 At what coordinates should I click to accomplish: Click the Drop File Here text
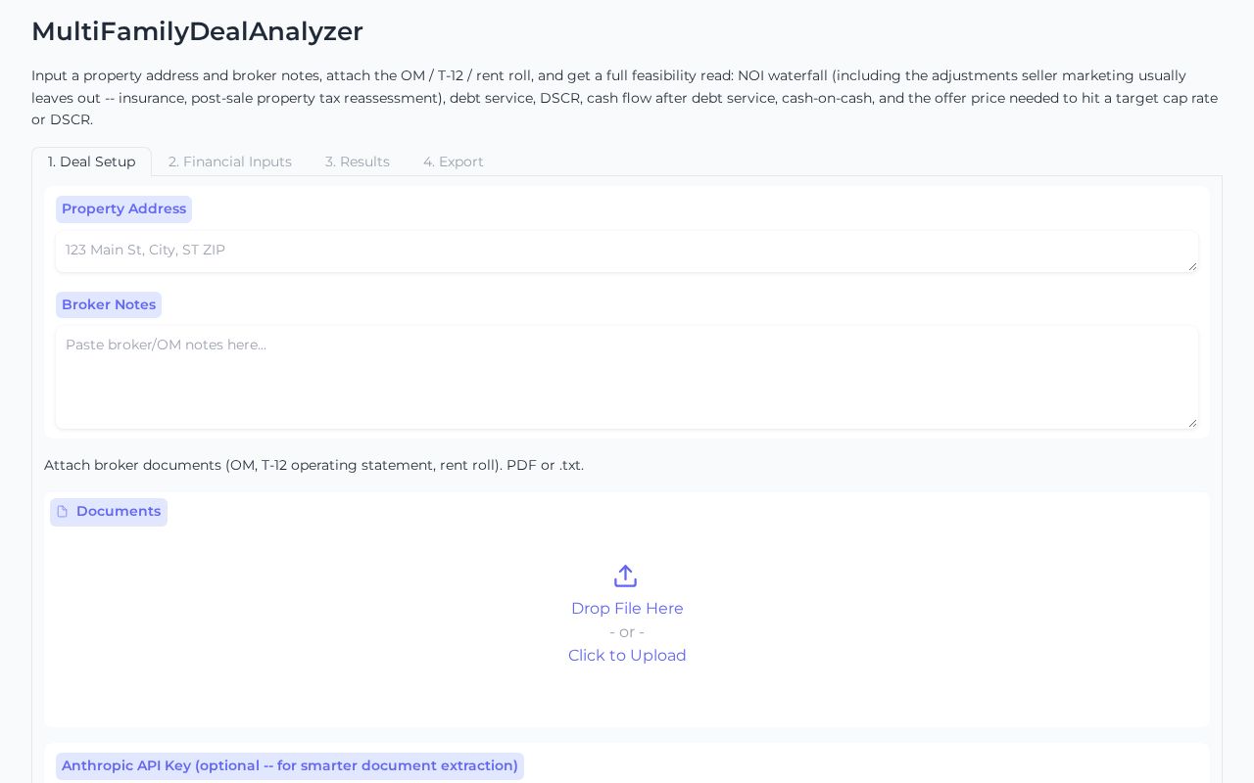(627, 609)
